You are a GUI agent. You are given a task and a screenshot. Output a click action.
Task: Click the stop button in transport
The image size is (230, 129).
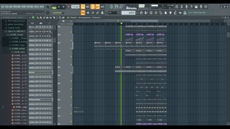(x=64, y=7)
